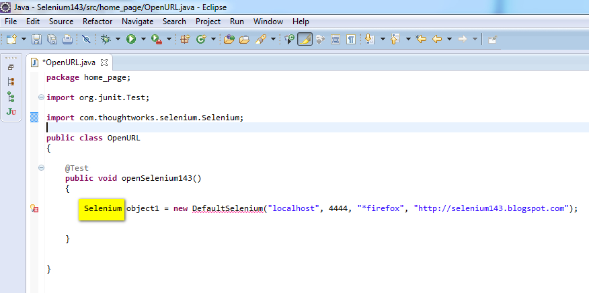The image size is (589, 293).
Task: Click the import org.junit.Test line
Action: click(x=98, y=97)
